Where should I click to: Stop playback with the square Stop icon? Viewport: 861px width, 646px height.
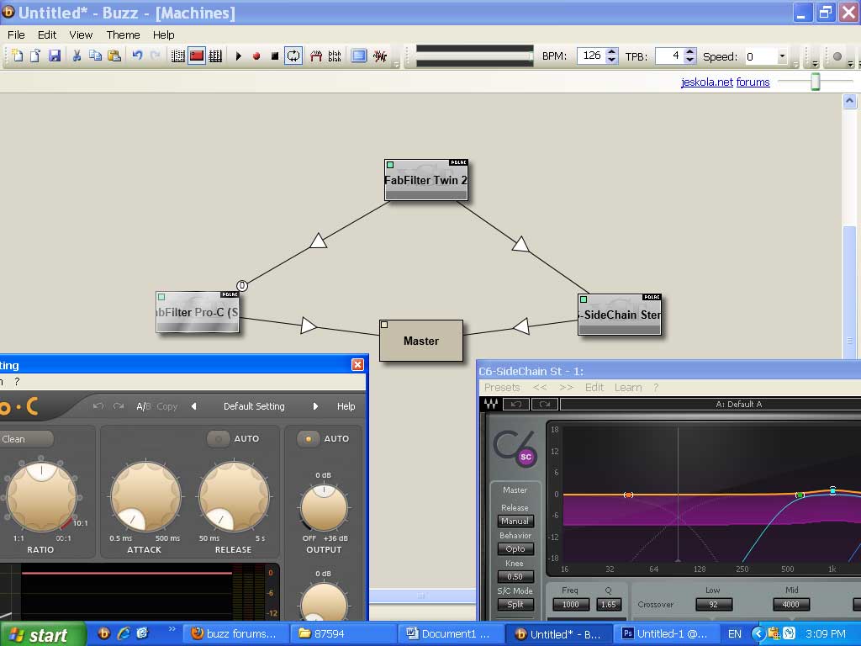click(274, 56)
